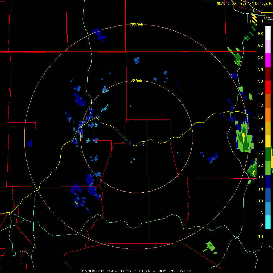Pick the dark green legend swatch
273x273 pixels.
(x=268, y=154)
